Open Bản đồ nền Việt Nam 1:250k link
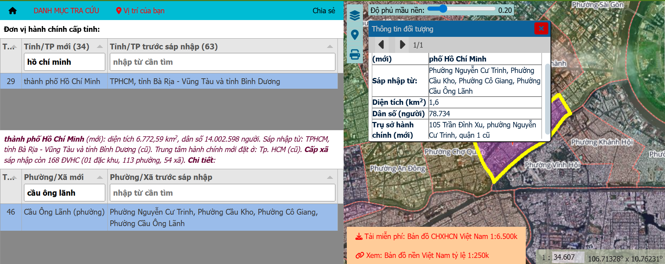Viewport: 665px width, 264px height. tap(423, 255)
